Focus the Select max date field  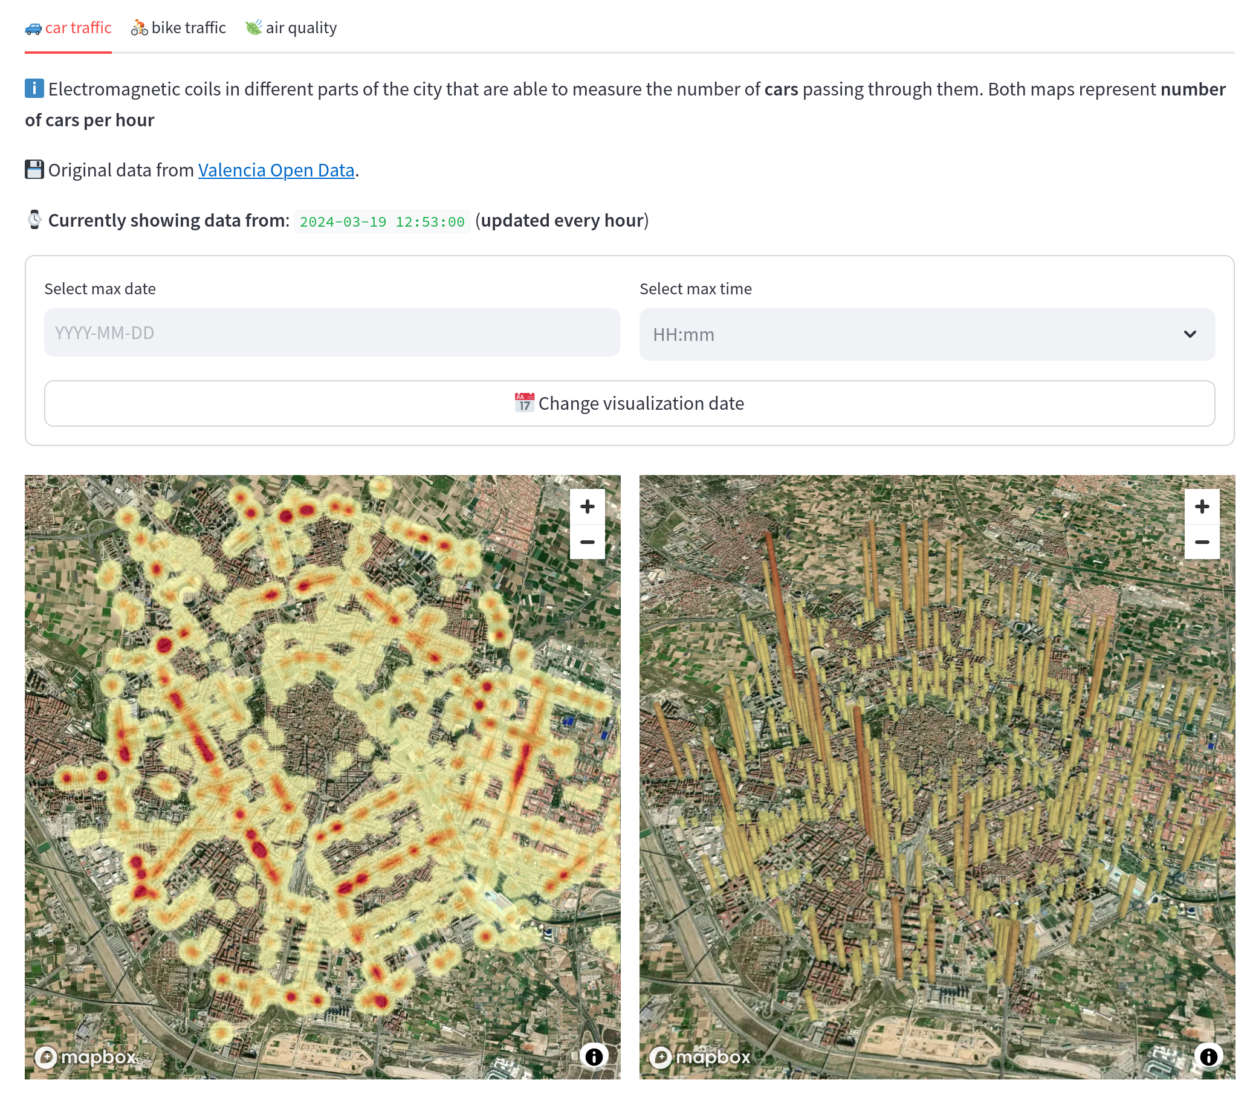(331, 332)
